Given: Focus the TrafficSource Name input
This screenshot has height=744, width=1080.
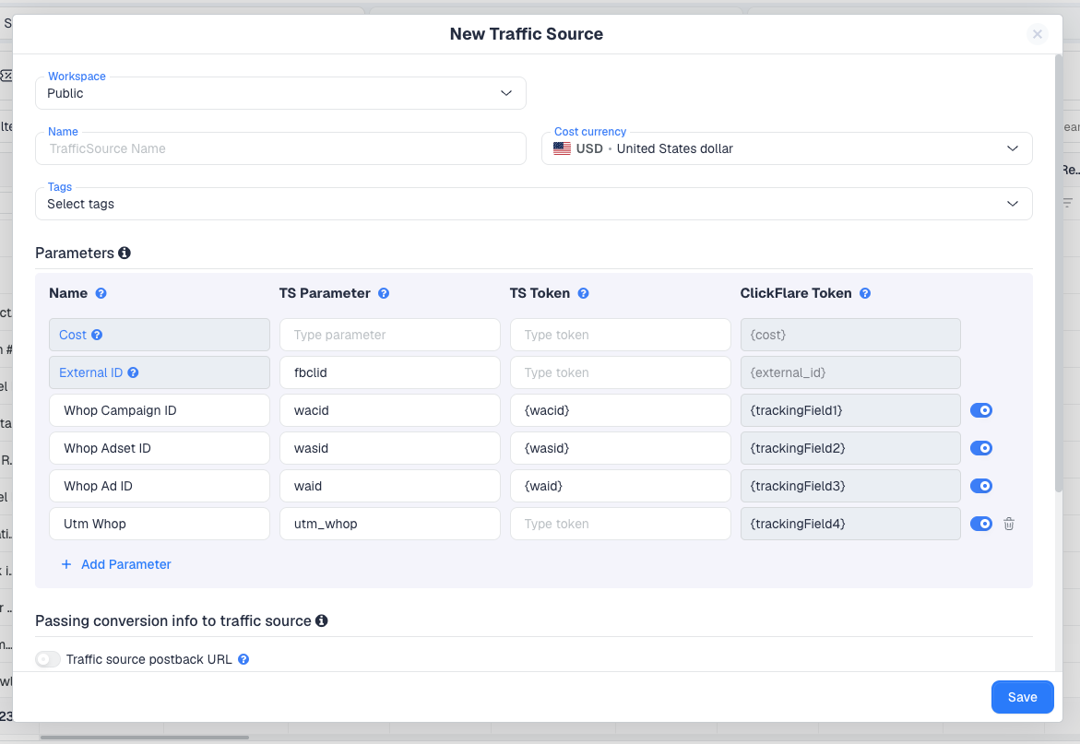Looking at the screenshot, I should [280, 148].
